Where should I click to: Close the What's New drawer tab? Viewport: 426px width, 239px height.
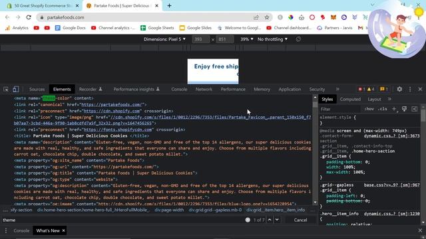coord(64,230)
